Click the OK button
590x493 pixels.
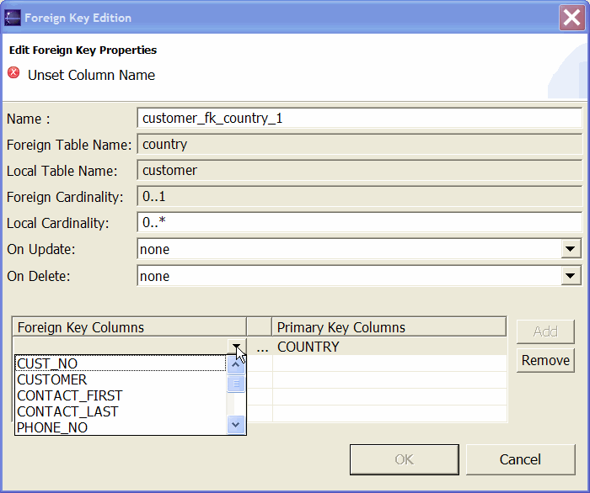click(405, 459)
